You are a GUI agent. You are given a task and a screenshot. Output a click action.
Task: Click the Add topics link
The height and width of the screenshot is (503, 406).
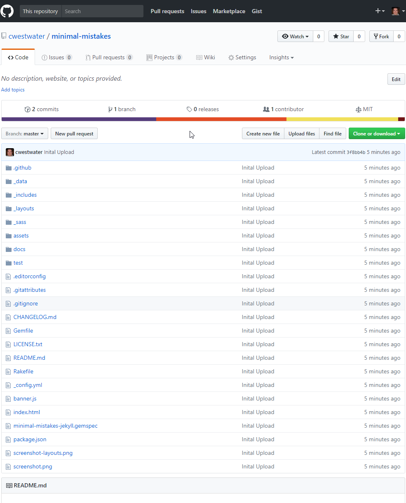pyautogui.click(x=13, y=90)
